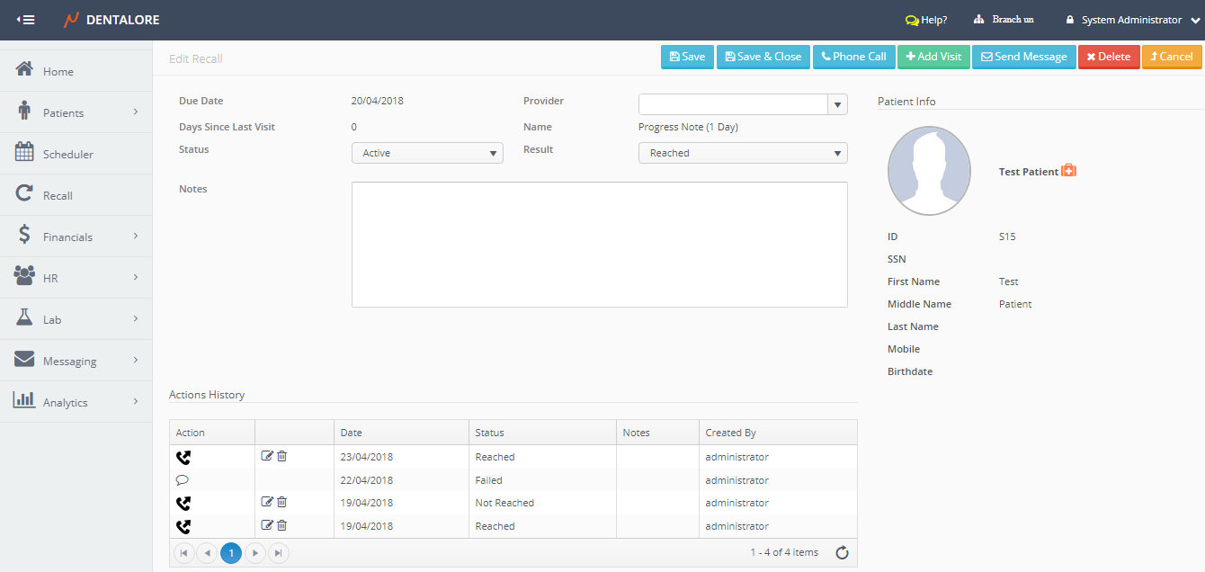Click the medical kit icon beside Test Patient
The width and height of the screenshot is (1205, 572).
(x=1069, y=171)
